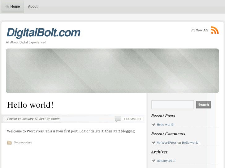The height and width of the screenshot is (168, 225).
Task: Click the house icon in Home tab
Action: (7, 6)
